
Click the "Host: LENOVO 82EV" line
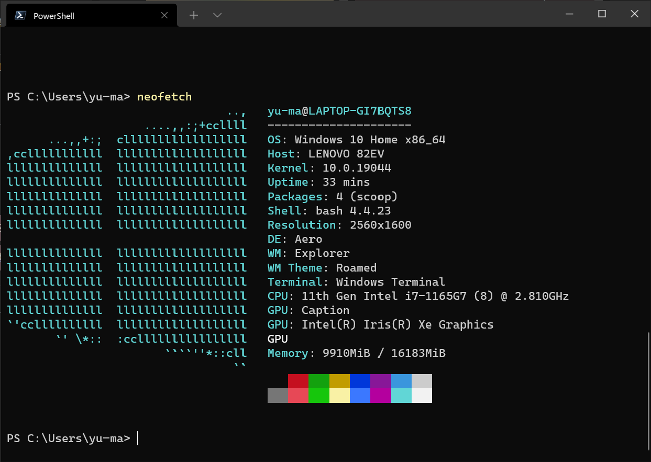point(326,154)
